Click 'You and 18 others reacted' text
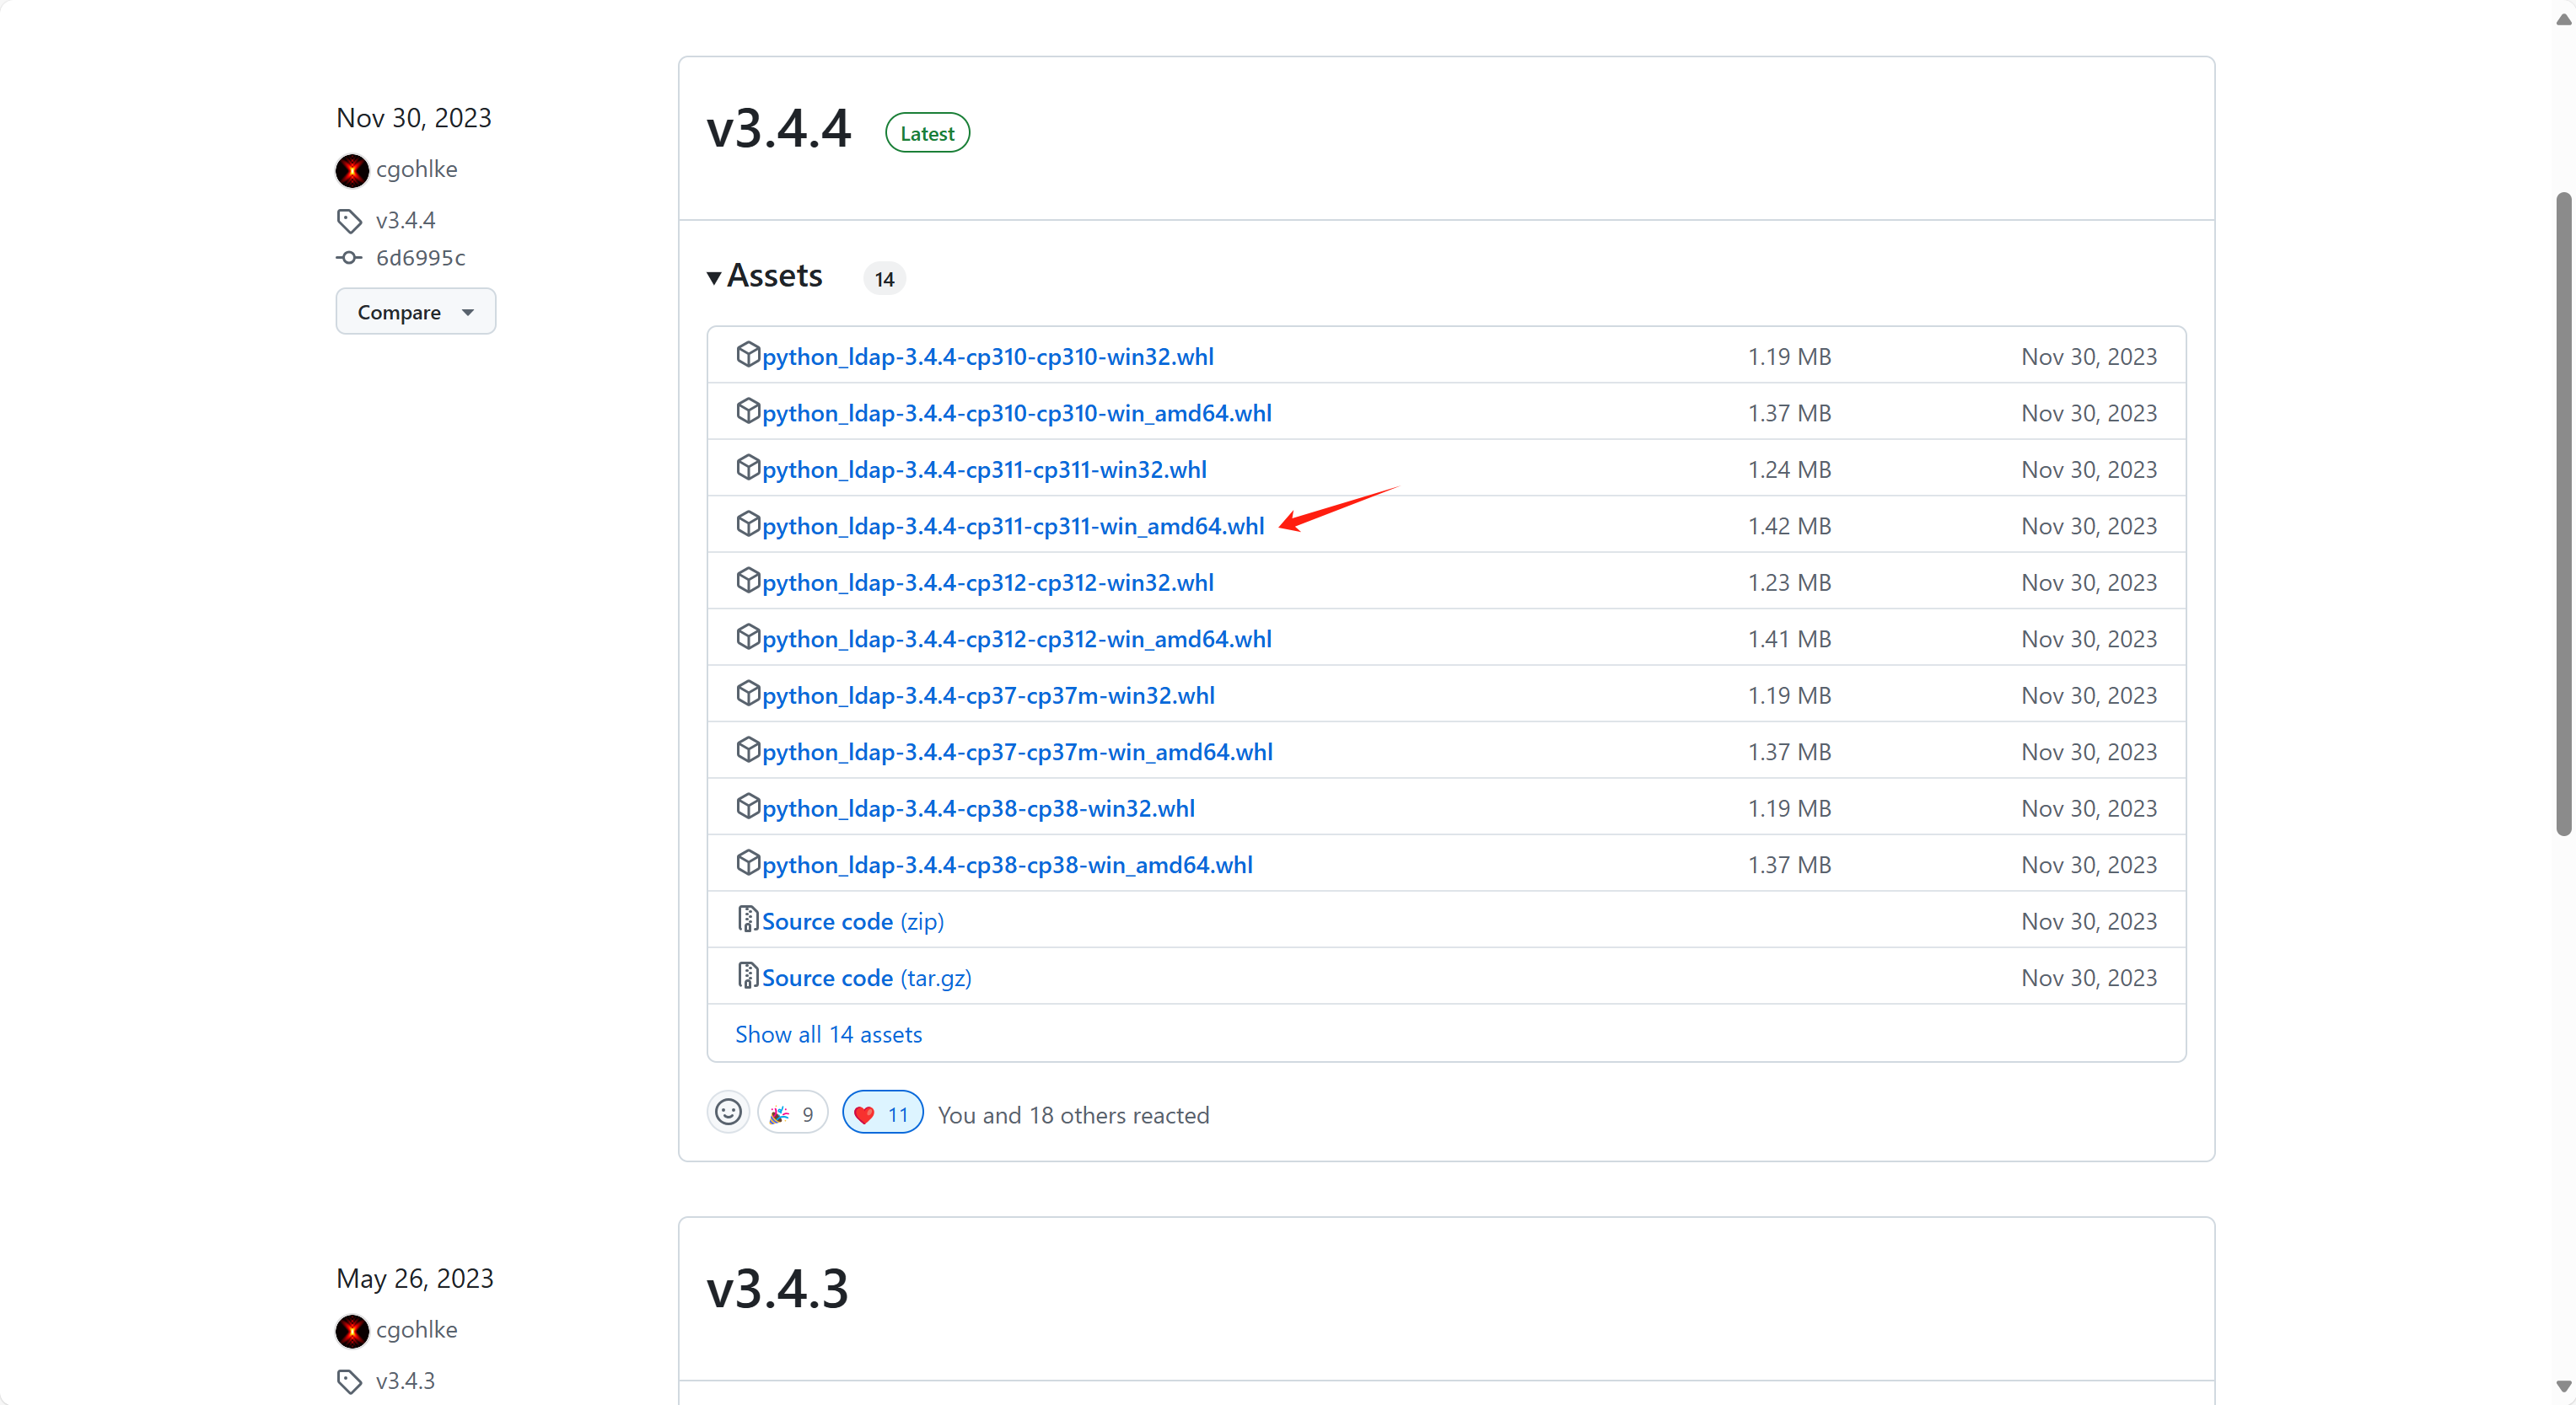2576x1405 pixels. click(x=1073, y=1115)
